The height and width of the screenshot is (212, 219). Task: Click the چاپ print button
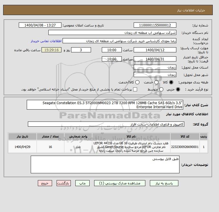(x=82, y=183)
